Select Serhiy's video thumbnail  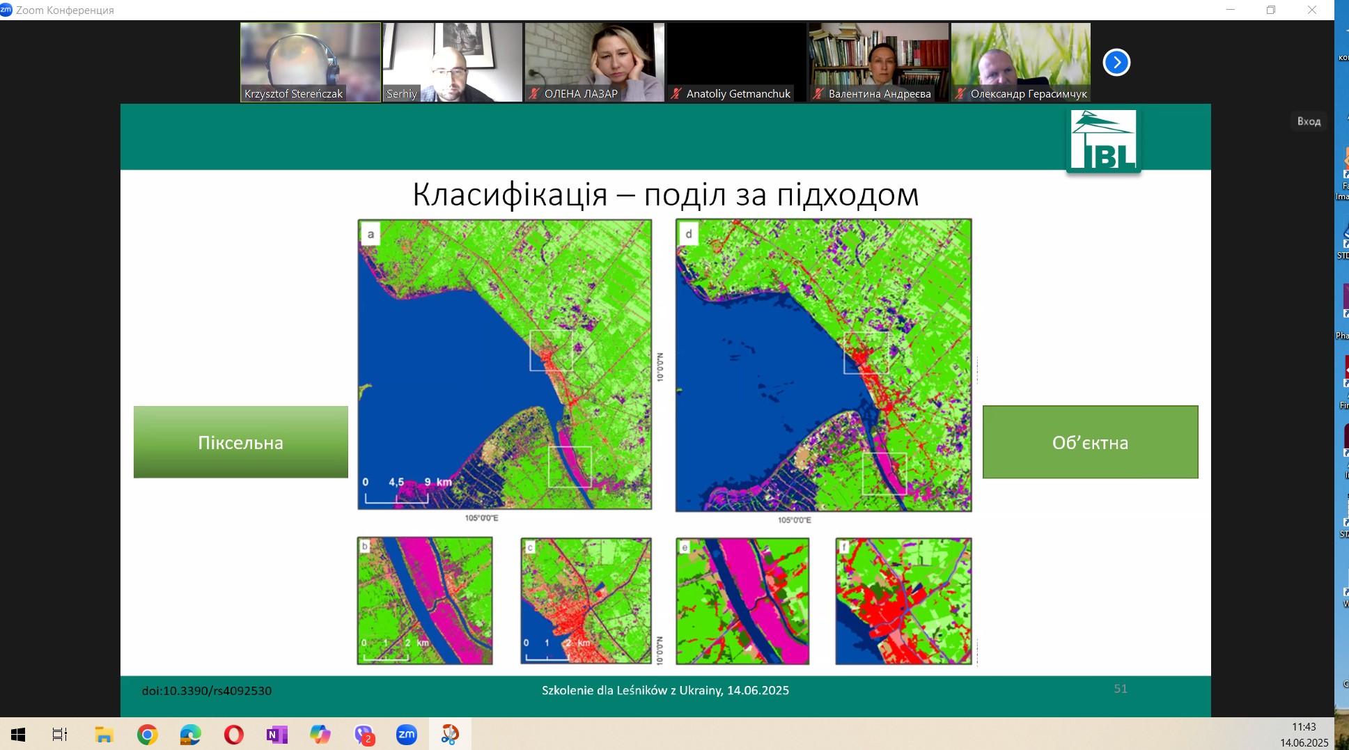[x=452, y=62]
